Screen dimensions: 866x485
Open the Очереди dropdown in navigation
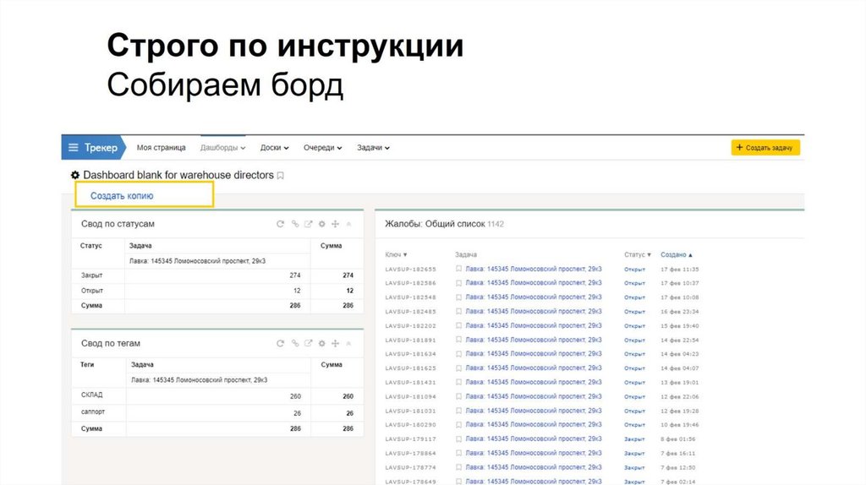322,147
